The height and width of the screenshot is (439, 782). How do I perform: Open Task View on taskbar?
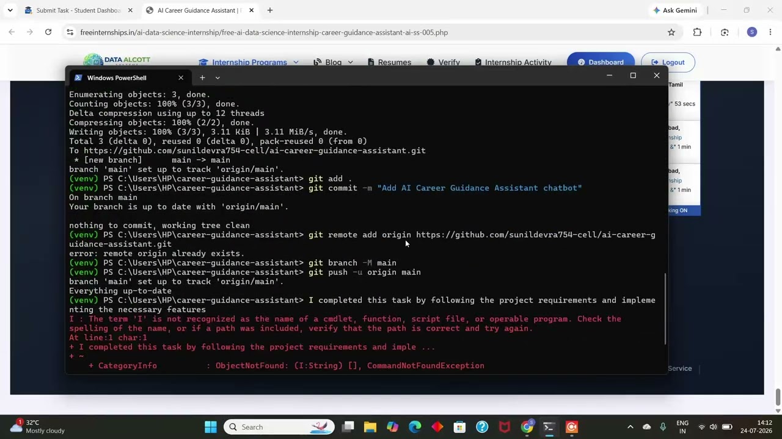point(348,427)
